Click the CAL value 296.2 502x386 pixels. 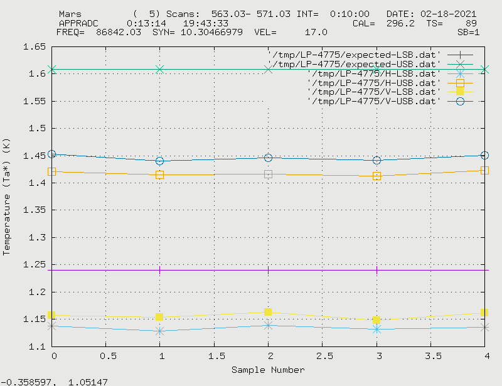(400, 23)
